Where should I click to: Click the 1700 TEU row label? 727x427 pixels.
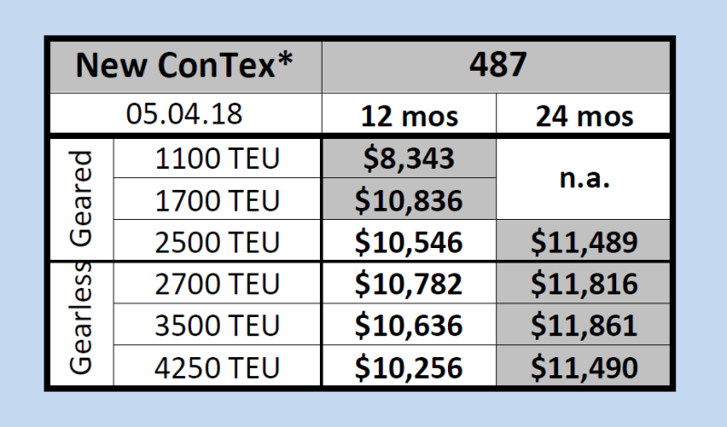(x=216, y=203)
